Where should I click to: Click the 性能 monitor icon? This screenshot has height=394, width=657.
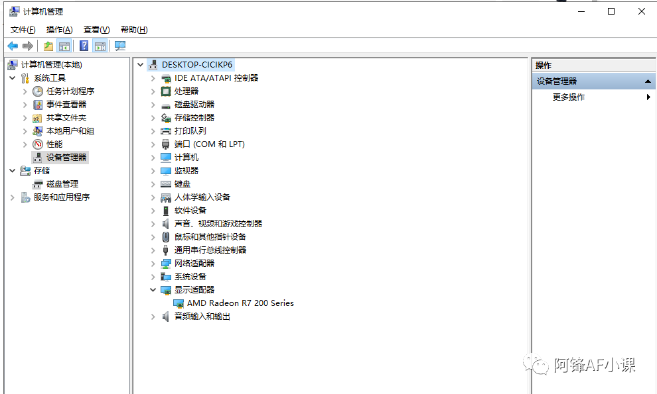tap(38, 144)
